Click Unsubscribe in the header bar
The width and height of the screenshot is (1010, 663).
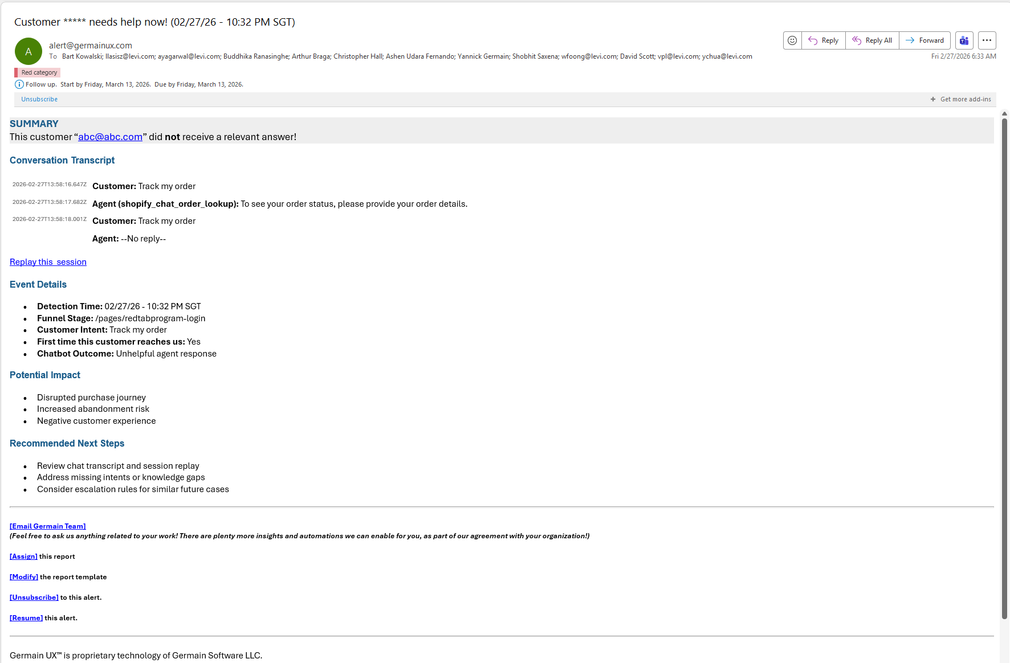pos(39,99)
